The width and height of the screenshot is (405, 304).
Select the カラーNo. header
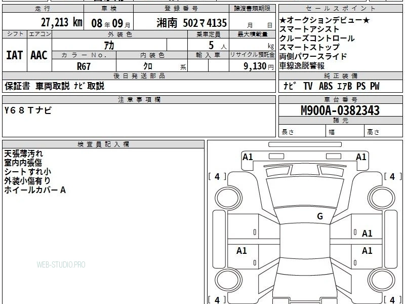tap(84, 55)
